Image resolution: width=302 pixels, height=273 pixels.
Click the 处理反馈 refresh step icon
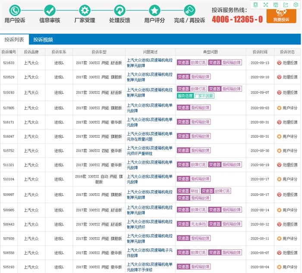tap(120, 10)
